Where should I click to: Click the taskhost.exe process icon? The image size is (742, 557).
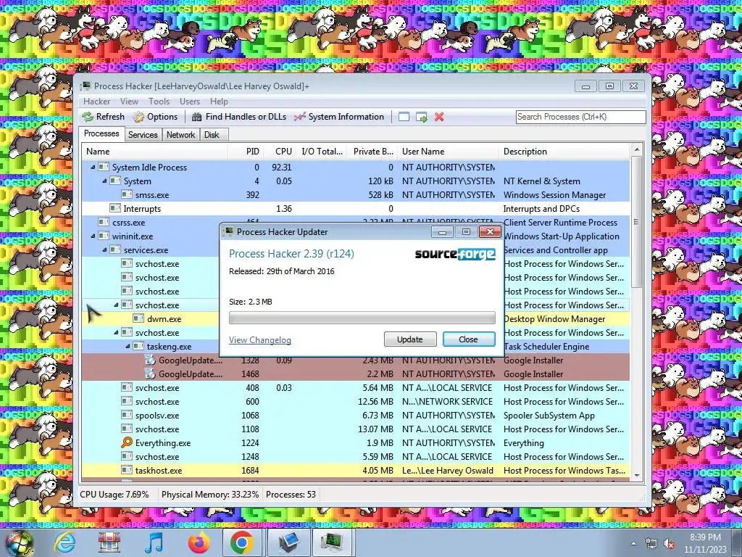click(127, 470)
